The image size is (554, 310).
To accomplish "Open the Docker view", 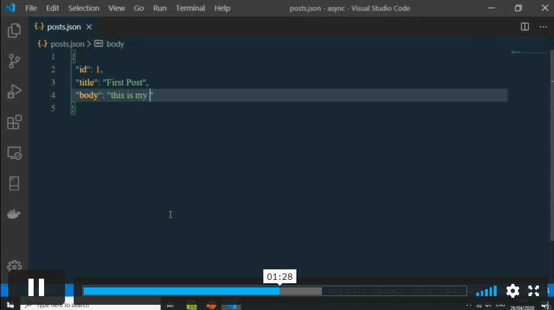I will pyautogui.click(x=14, y=214).
